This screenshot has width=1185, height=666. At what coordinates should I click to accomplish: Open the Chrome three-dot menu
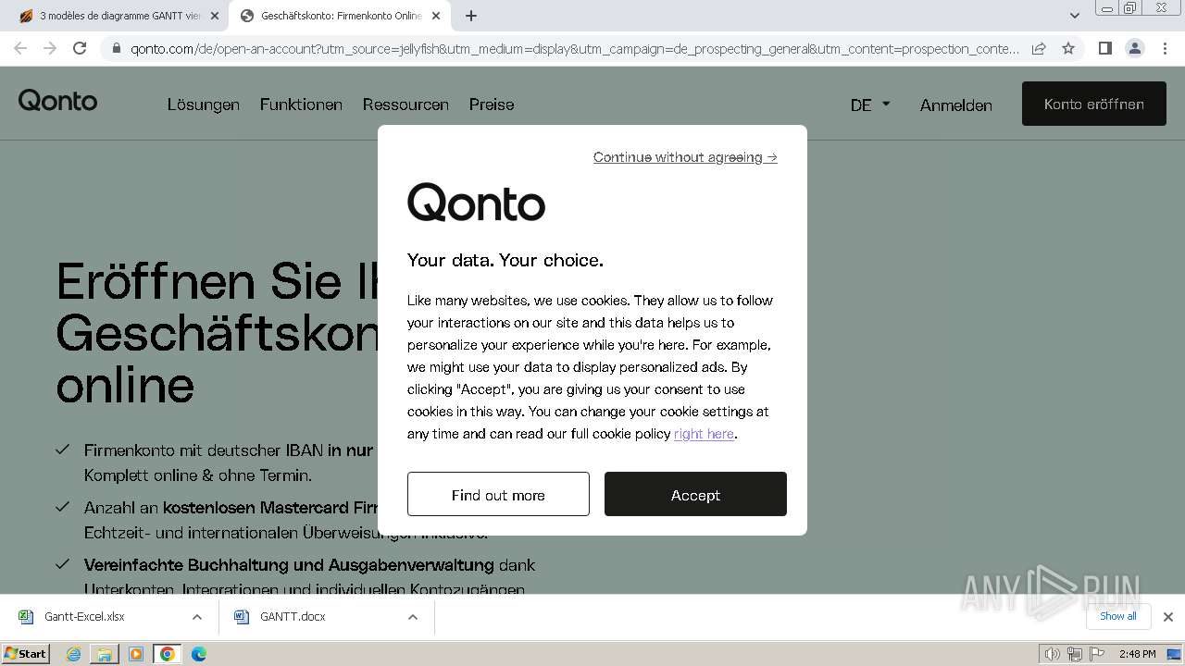click(1165, 48)
